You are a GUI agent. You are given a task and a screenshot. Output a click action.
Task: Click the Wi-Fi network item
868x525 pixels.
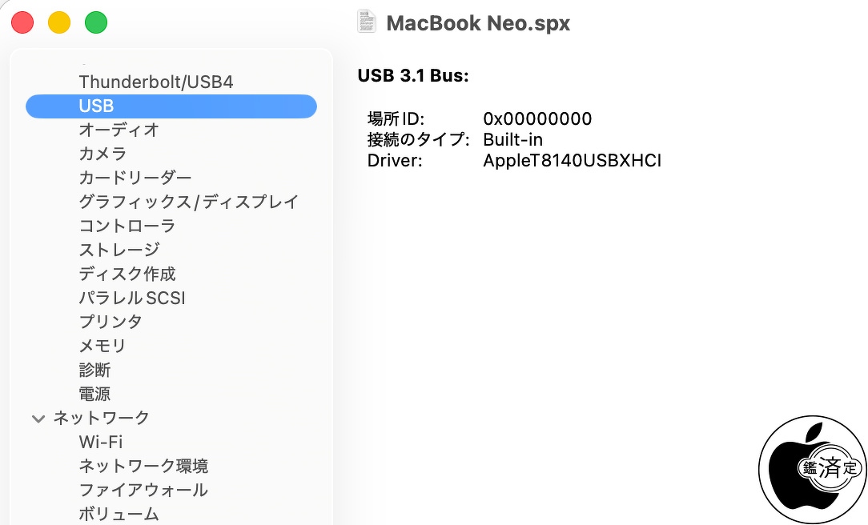coord(100,442)
